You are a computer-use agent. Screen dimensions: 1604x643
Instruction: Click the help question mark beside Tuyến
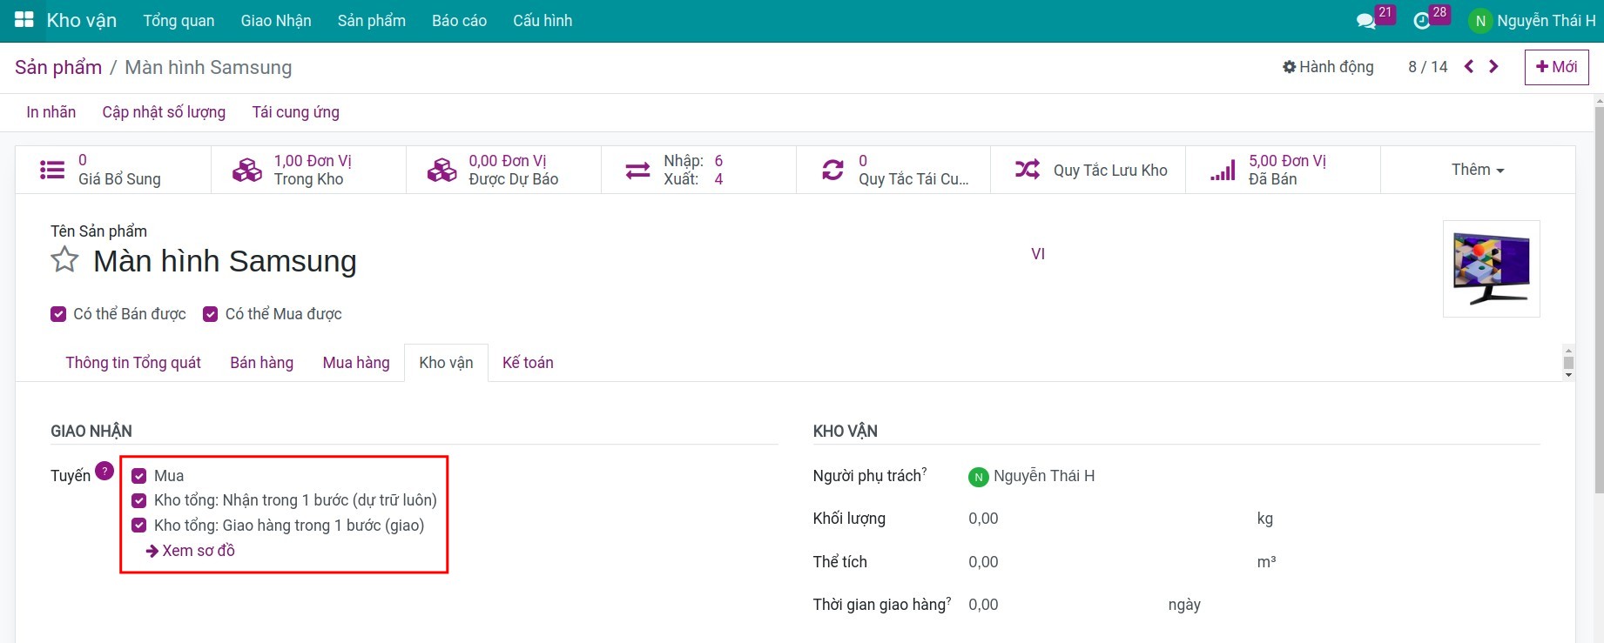pyautogui.click(x=104, y=471)
